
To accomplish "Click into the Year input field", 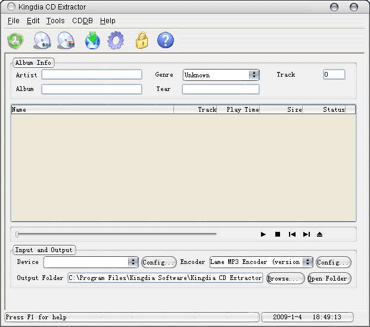I will coord(220,89).
